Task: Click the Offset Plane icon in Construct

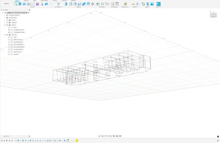Action: tap(125, 4)
